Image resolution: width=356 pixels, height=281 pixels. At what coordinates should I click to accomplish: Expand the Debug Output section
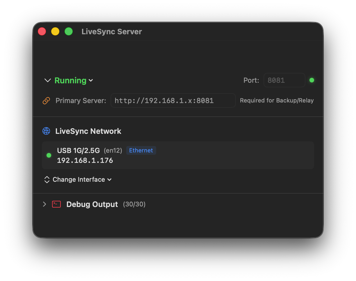click(44, 204)
